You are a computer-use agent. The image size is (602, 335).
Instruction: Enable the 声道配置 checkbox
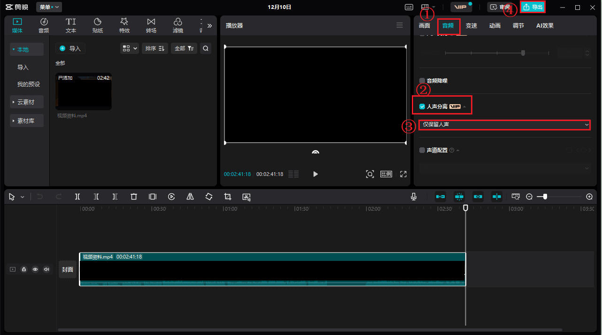click(422, 150)
